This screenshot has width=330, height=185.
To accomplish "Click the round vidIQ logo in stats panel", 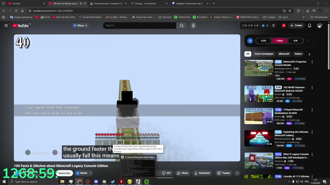I will pos(250,41).
